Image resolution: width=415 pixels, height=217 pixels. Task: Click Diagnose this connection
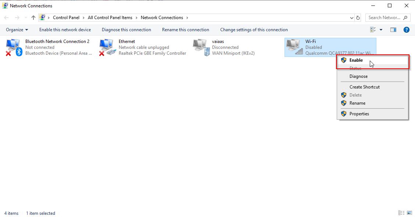click(126, 30)
